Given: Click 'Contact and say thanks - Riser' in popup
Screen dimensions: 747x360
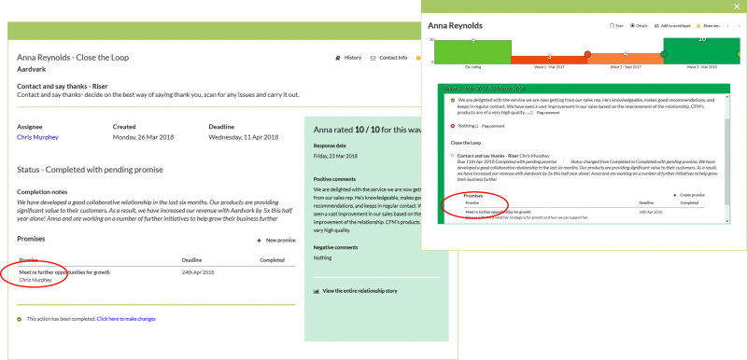Looking at the screenshot, I should coord(487,156).
